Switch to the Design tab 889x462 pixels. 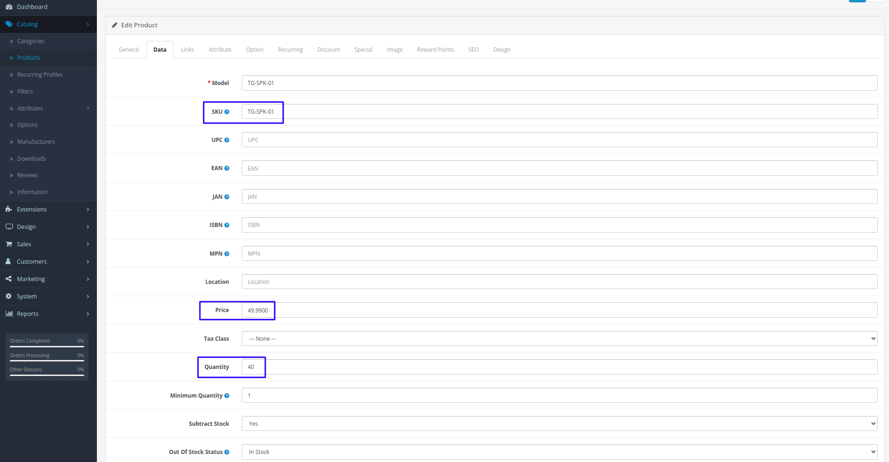(x=502, y=50)
